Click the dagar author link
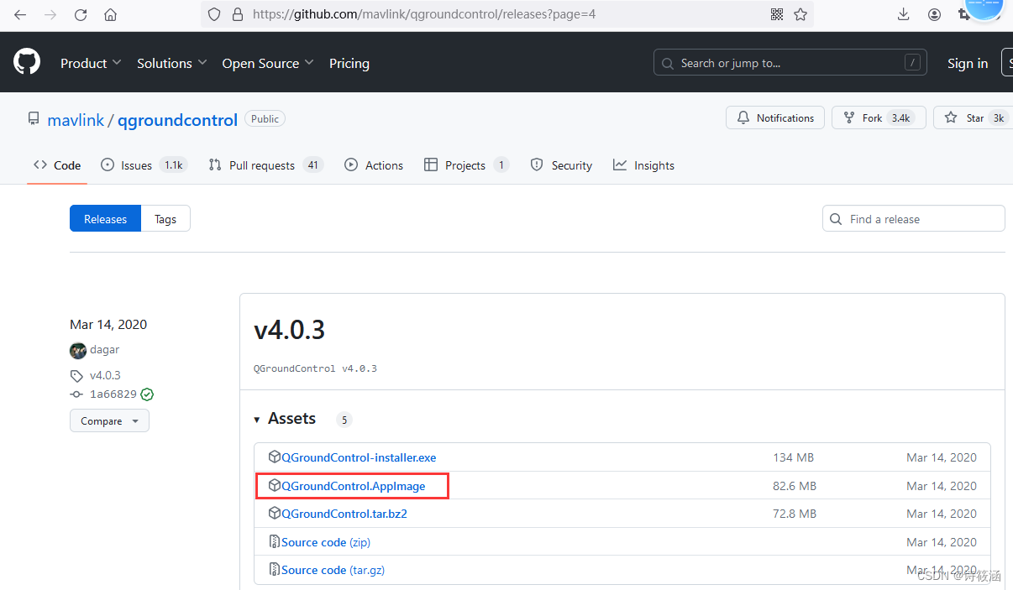The height and width of the screenshot is (590, 1013). pyautogui.click(x=104, y=350)
